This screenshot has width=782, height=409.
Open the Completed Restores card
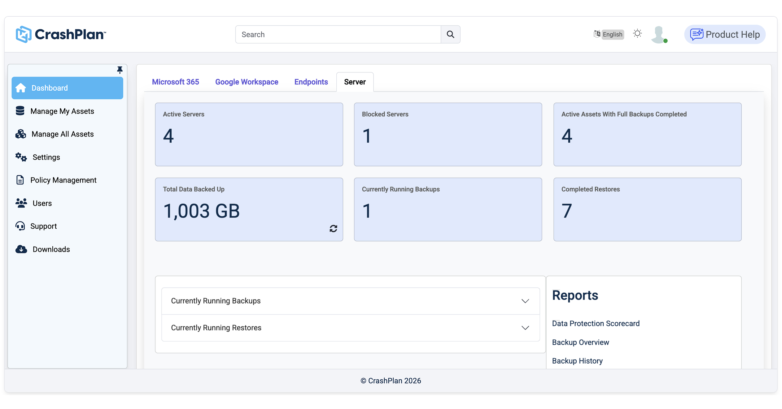coord(647,209)
